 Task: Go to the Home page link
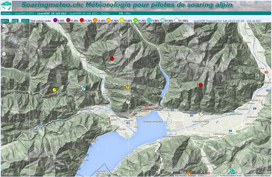7,13
